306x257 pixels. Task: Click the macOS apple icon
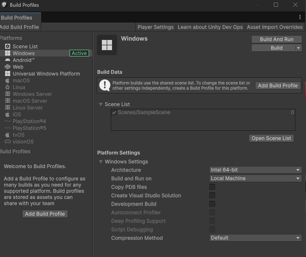(x=7, y=80)
